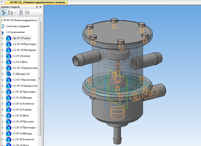Click the part icon of 29-11 Колпачок
The image size is (201, 146).
click(9, 104)
